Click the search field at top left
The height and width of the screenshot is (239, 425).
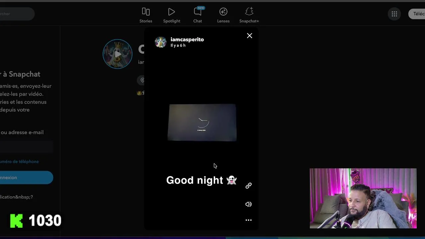click(x=17, y=14)
